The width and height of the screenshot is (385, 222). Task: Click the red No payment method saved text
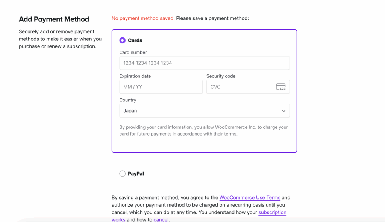pyautogui.click(x=143, y=18)
